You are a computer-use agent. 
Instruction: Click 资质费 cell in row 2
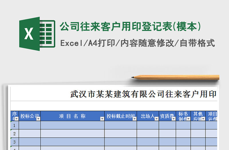point(167,133)
